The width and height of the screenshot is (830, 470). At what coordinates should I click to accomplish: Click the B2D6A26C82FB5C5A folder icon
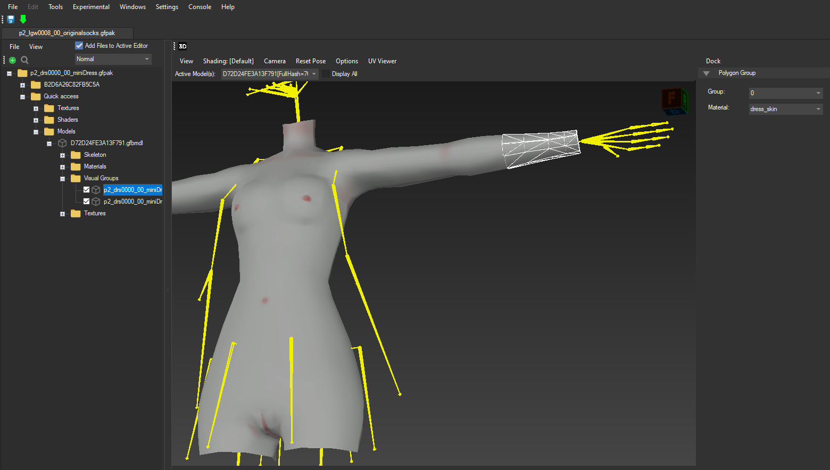(36, 85)
